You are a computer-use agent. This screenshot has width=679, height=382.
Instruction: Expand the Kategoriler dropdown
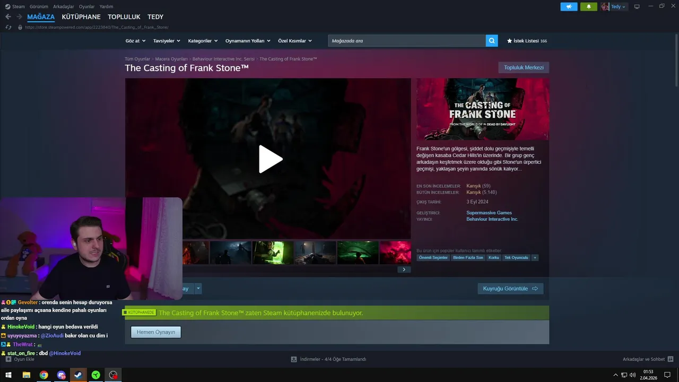click(203, 41)
